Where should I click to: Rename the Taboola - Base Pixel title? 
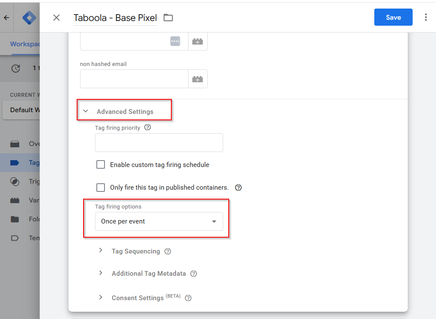(x=115, y=18)
